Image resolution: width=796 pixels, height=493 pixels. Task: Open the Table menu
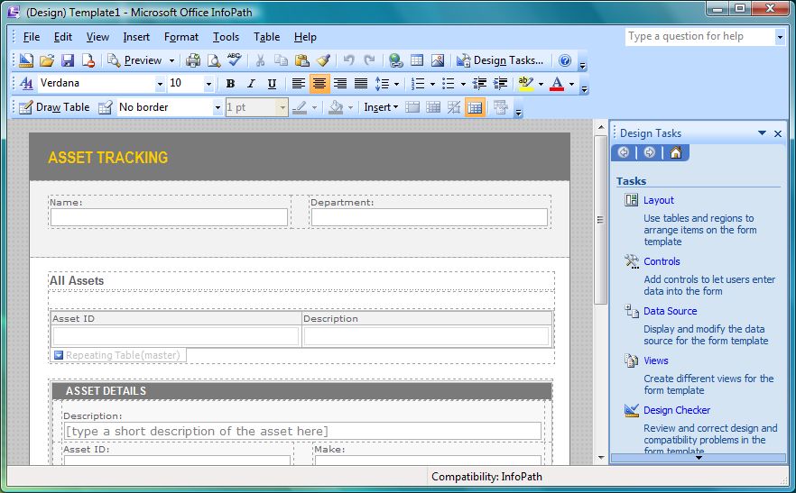266,37
